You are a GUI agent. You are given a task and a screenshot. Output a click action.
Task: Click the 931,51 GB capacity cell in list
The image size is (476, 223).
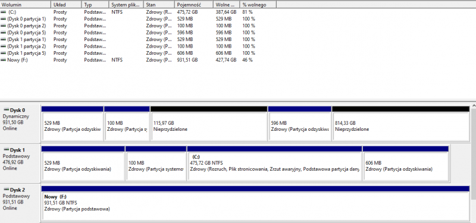[x=187, y=60]
